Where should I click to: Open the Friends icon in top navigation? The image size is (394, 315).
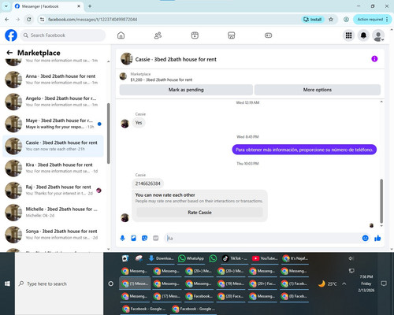click(x=158, y=35)
